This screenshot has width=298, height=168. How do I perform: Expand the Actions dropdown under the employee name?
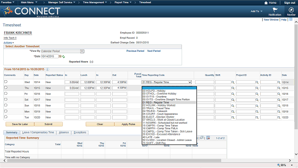pyautogui.click(x=8, y=42)
